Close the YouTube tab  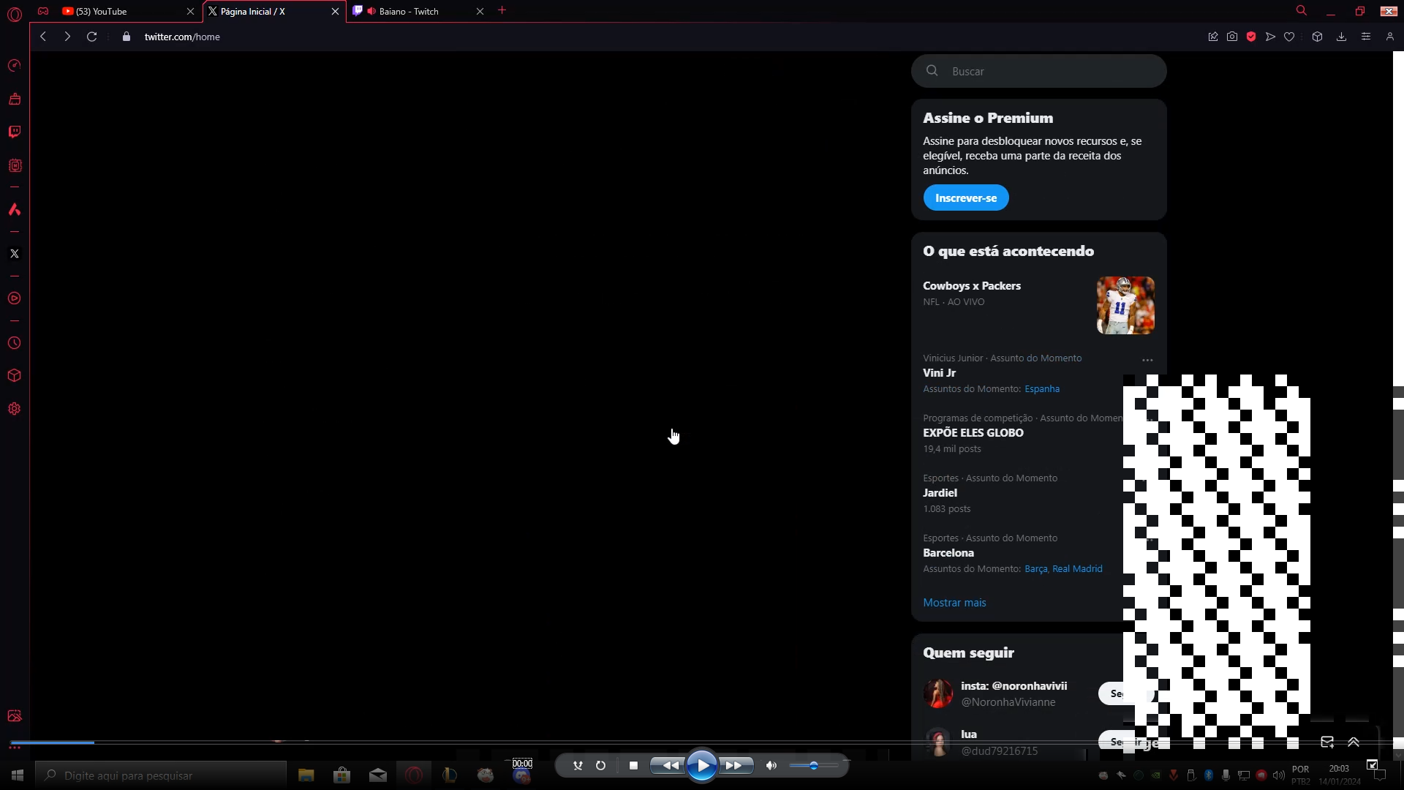point(190,11)
